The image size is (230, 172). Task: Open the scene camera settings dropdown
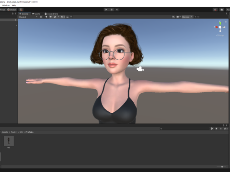click(x=178, y=17)
